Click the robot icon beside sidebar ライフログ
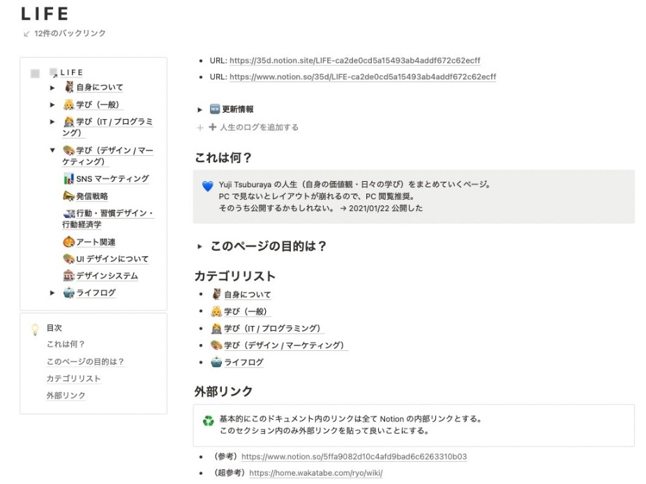This screenshot has height=484, width=646. coord(68,292)
